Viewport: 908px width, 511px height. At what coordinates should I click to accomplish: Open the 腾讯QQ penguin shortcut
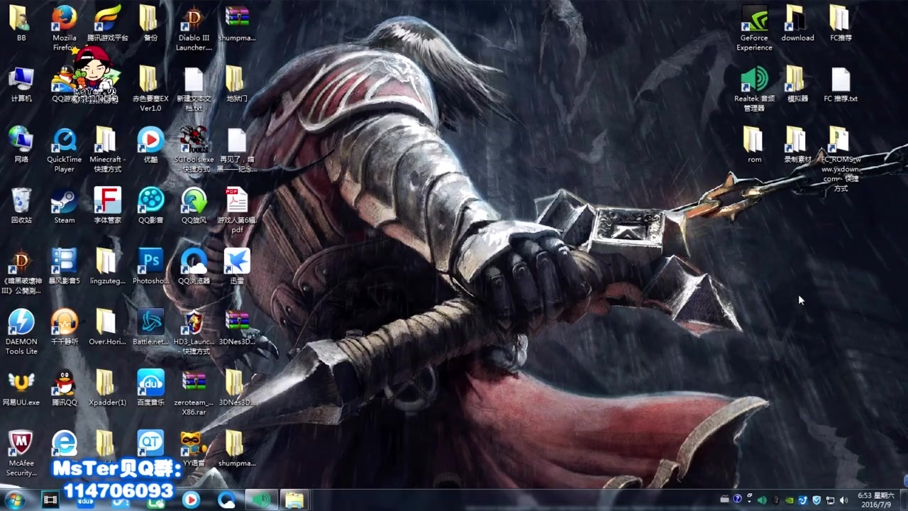(64, 388)
